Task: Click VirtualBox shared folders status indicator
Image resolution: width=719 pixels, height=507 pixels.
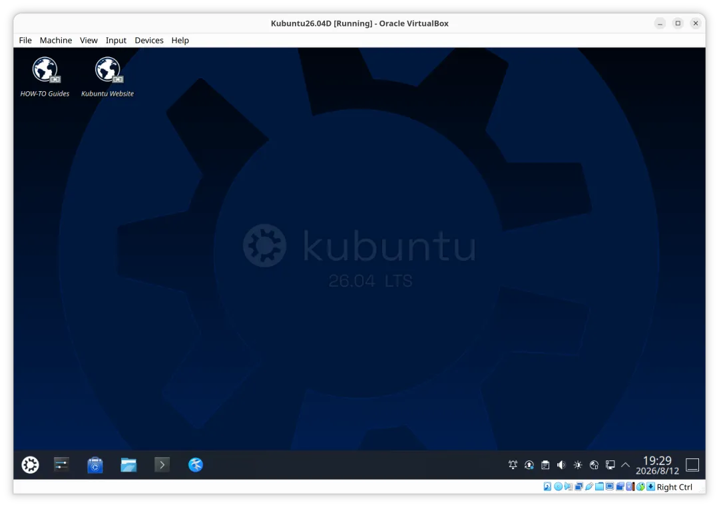Action: tap(599, 487)
